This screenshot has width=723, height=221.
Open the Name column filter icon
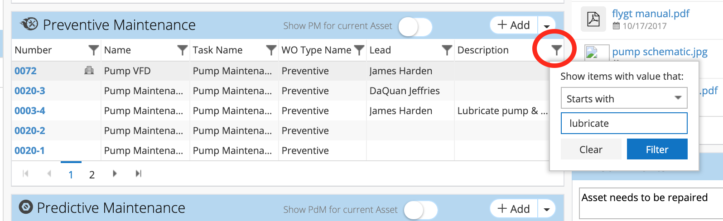click(x=182, y=50)
